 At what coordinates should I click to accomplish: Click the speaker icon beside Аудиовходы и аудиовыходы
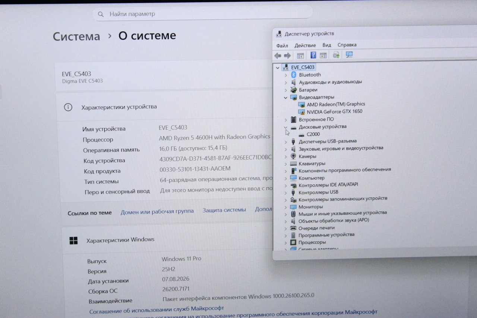[293, 82]
